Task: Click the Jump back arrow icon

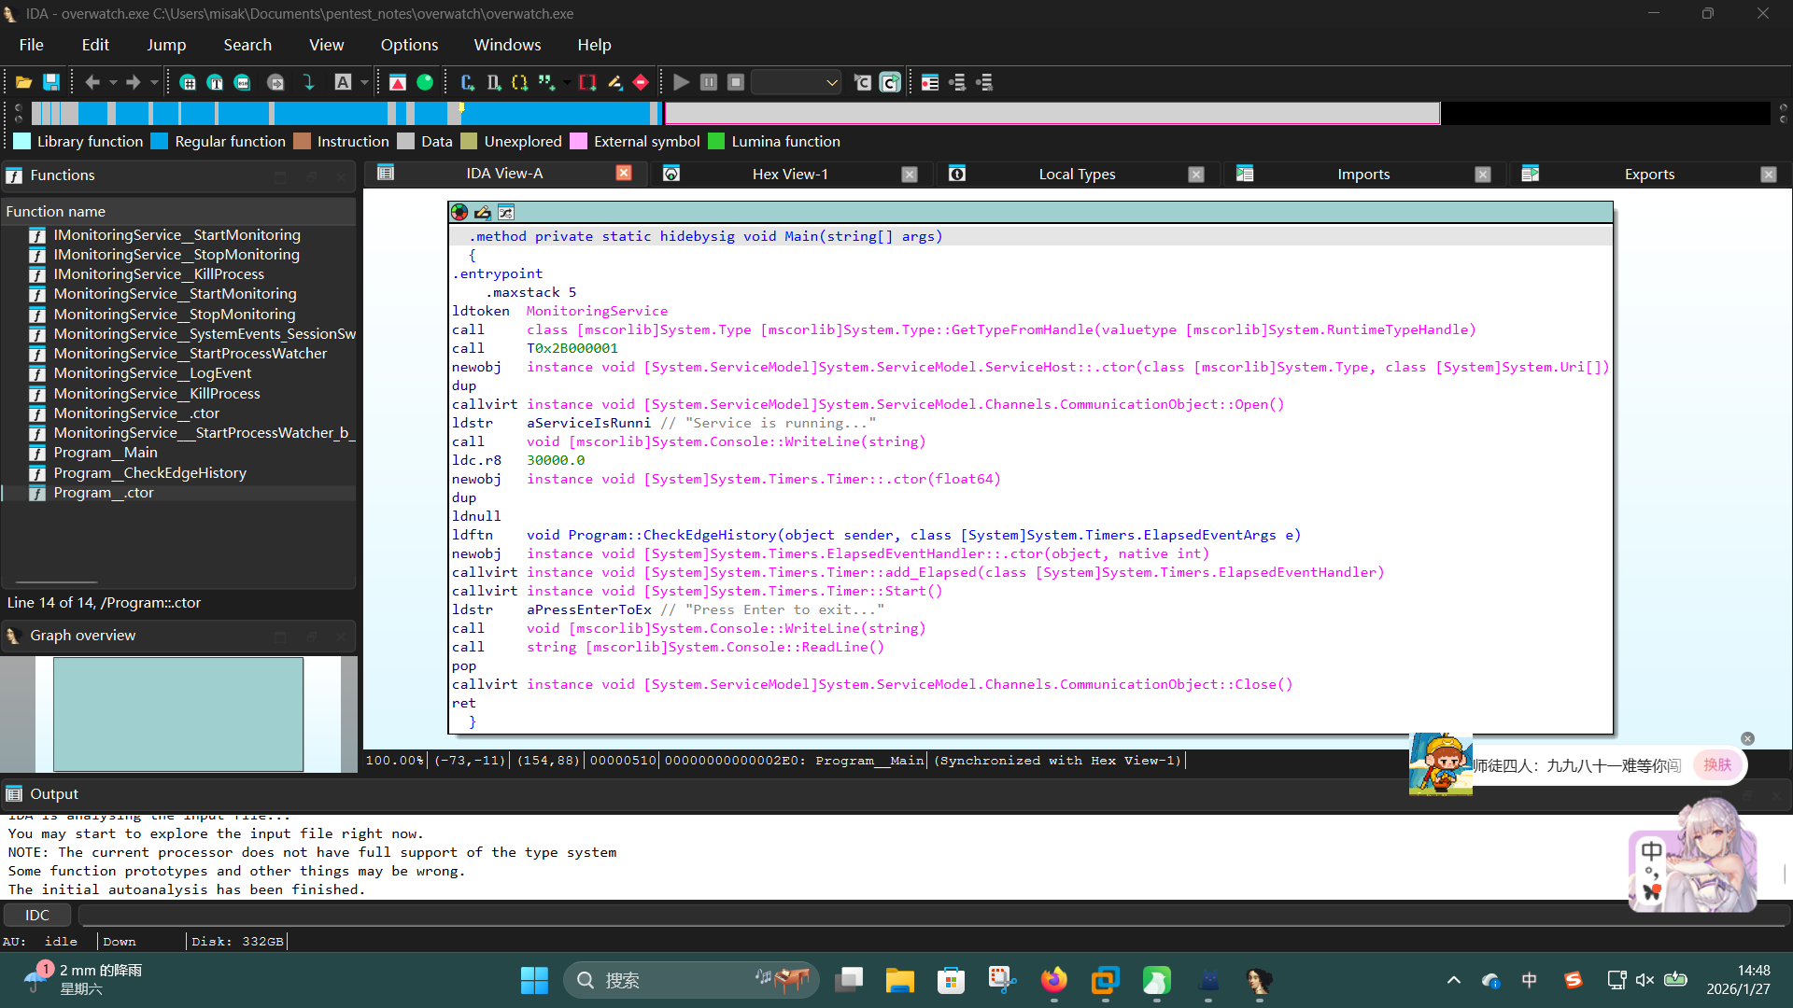Action: (92, 83)
